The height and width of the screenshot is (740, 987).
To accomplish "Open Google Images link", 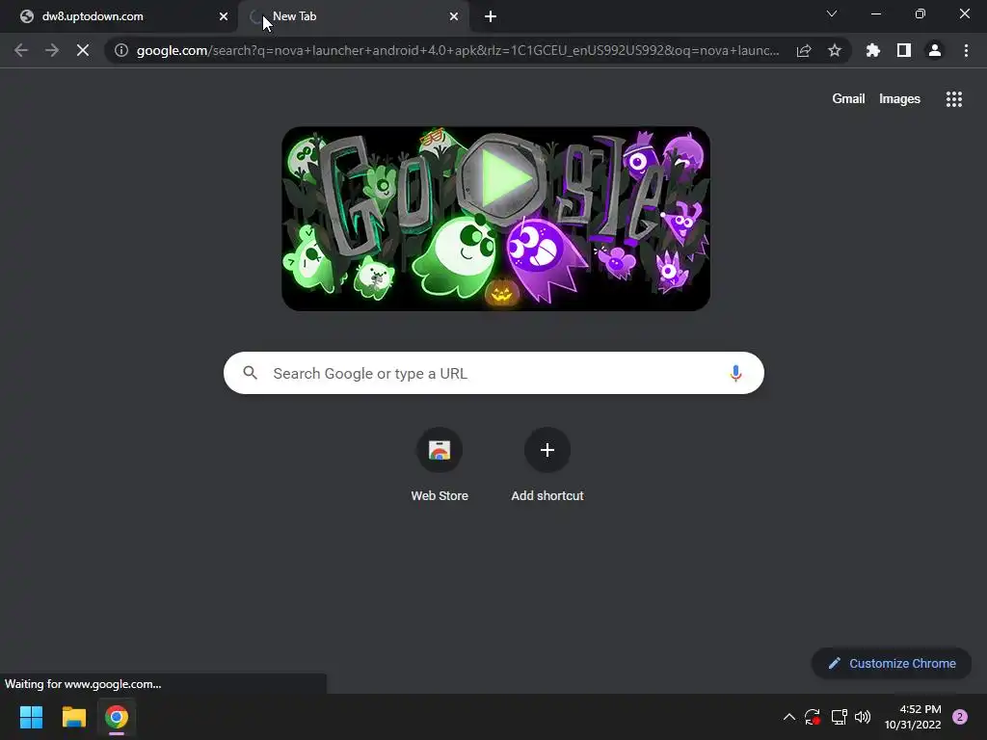I will tap(899, 99).
